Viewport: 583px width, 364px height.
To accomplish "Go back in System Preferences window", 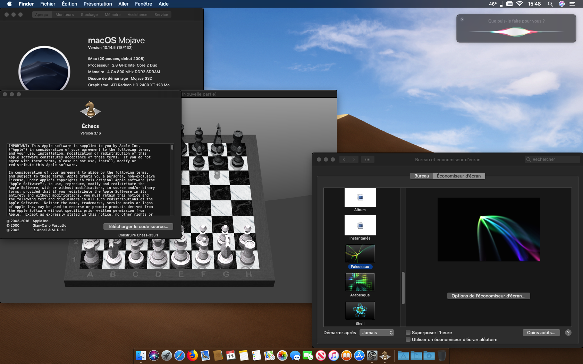I will 344,159.
